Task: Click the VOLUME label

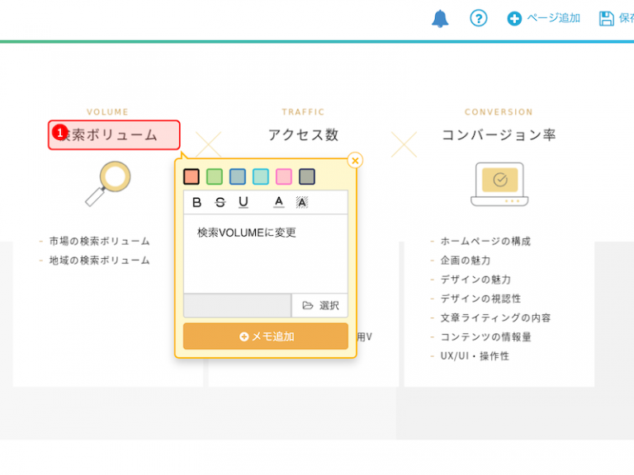Action: click(x=107, y=112)
